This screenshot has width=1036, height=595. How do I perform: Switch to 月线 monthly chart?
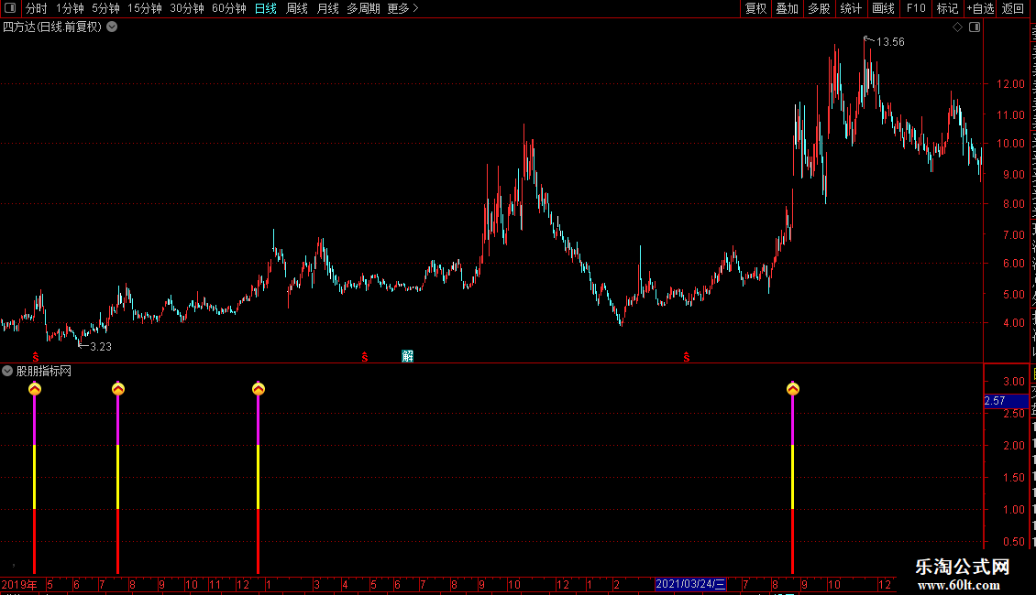(327, 8)
